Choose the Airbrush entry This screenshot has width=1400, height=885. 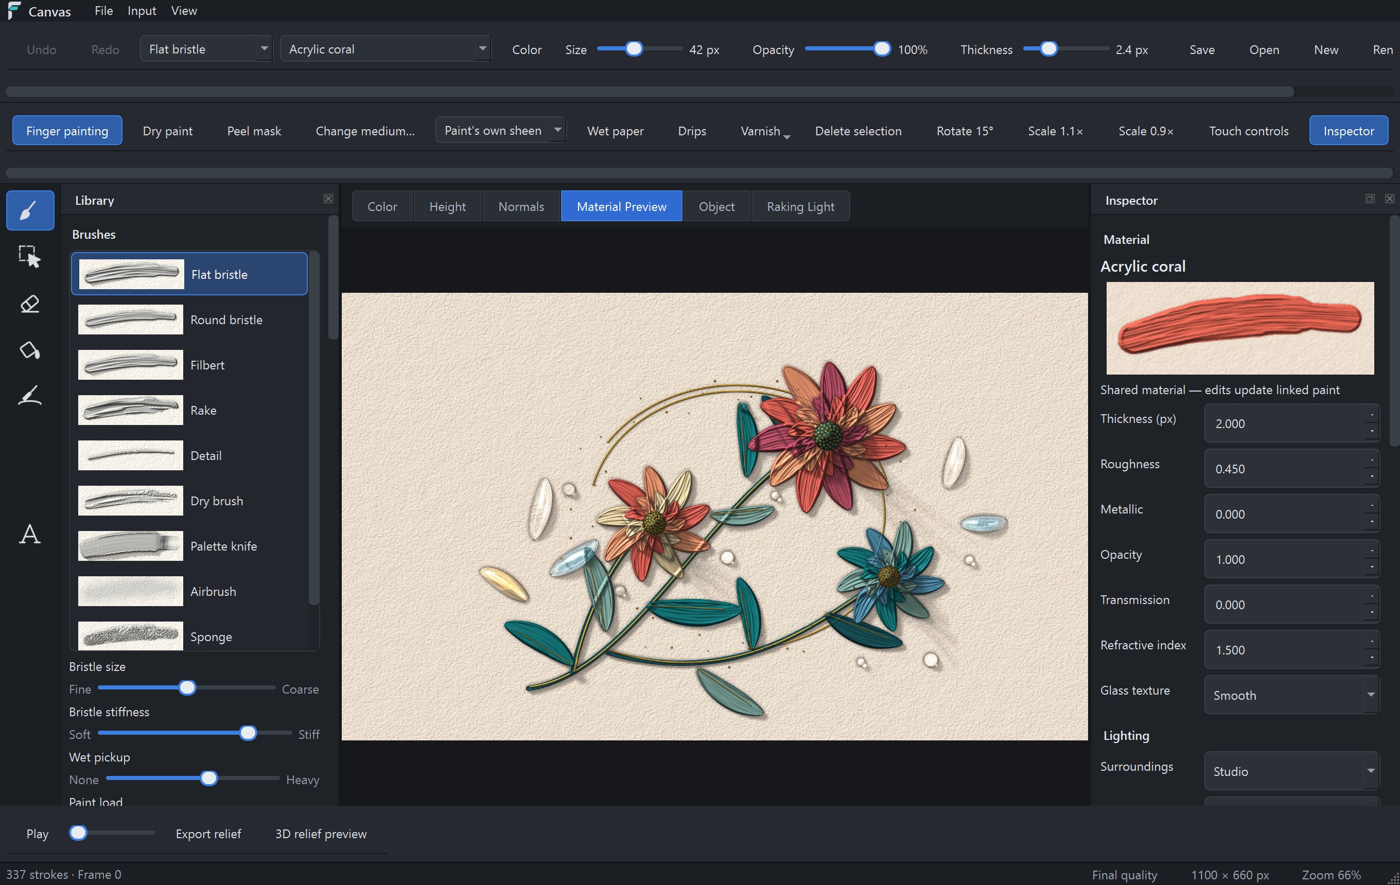point(189,592)
